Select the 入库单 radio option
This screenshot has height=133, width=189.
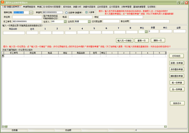(87, 13)
